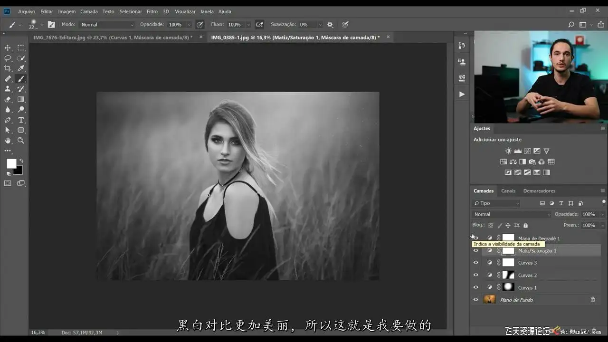Screen dimensions: 608x342
Task: Reset default foreground and background colors
Action: 8,173
